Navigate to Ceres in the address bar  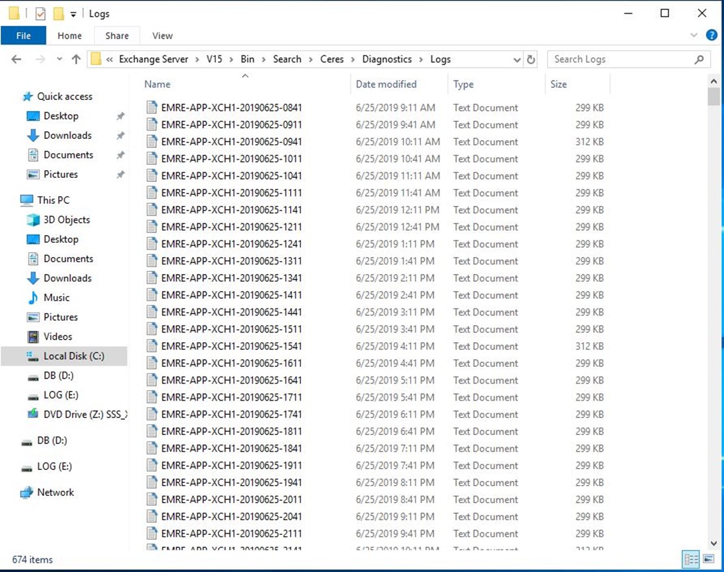(x=332, y=59)
